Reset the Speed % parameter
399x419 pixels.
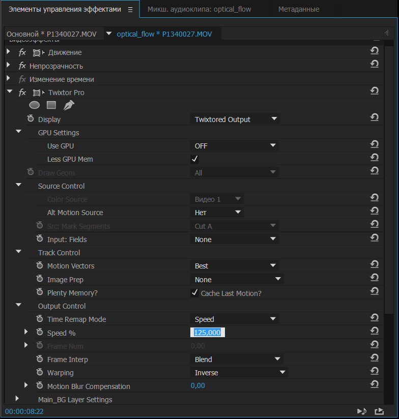coord(375,331)
